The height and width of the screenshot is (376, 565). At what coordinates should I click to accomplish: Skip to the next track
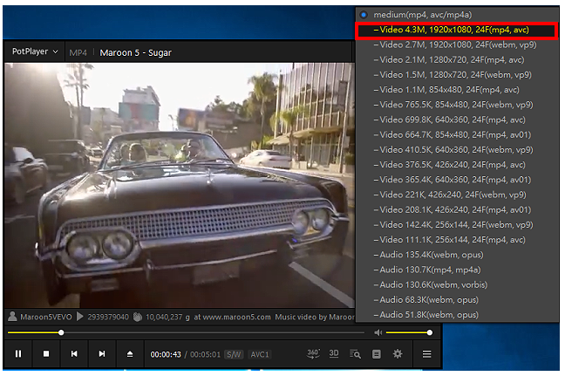(x=102, y=353)
